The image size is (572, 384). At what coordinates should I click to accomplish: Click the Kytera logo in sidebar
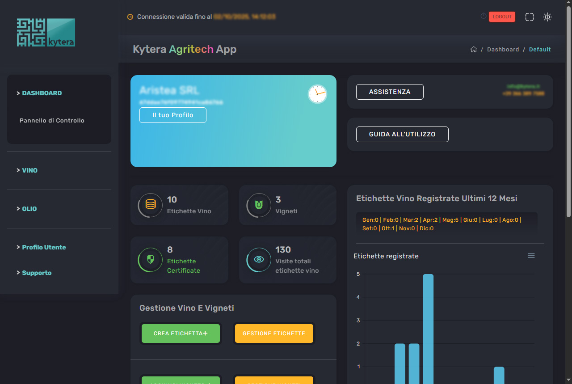tap(46, 32)
